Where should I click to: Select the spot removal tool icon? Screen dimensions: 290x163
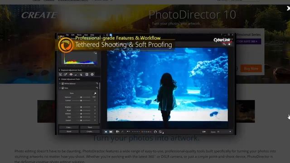tap(65, 74)
